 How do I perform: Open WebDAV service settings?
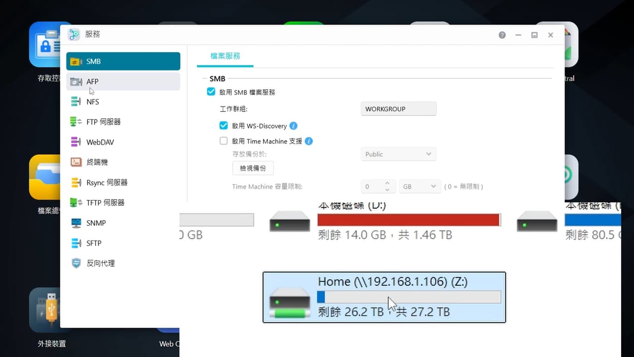tap(123, 142)
